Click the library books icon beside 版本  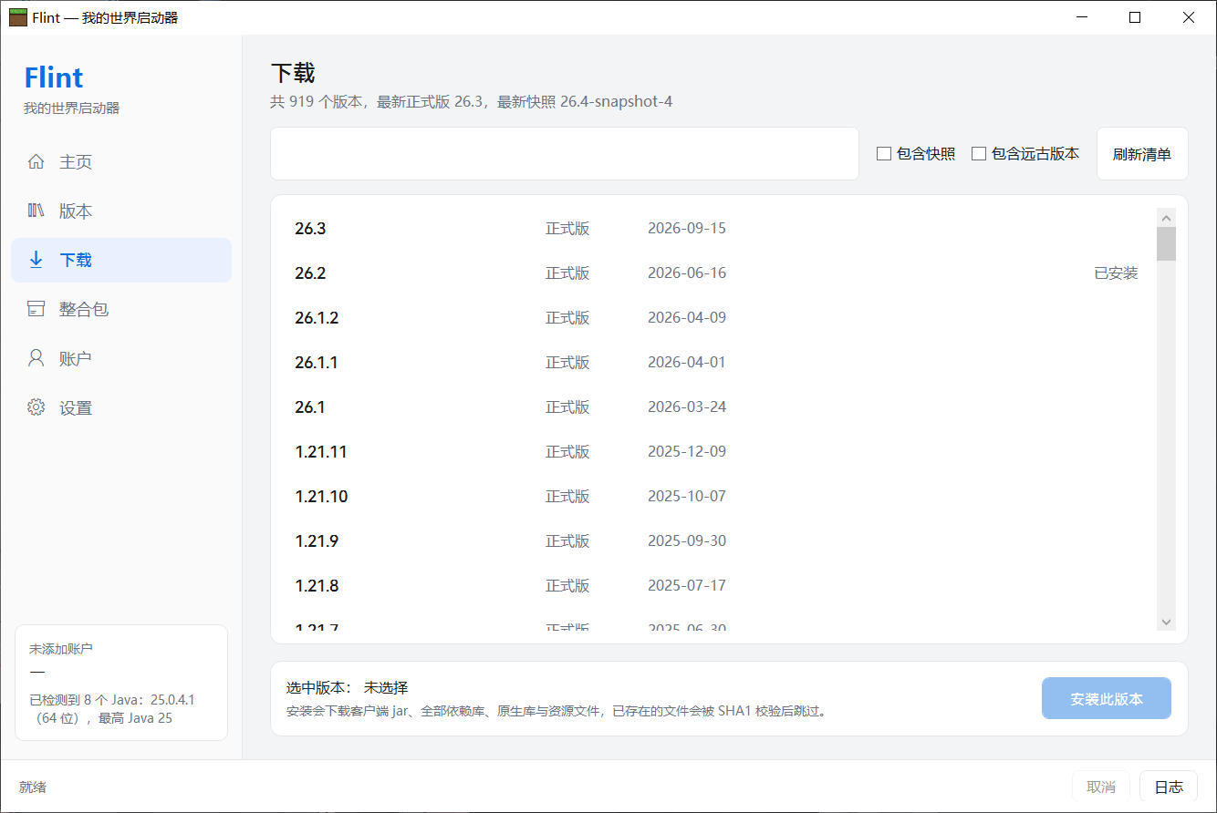pyautogui.click(x=36, y=211)
